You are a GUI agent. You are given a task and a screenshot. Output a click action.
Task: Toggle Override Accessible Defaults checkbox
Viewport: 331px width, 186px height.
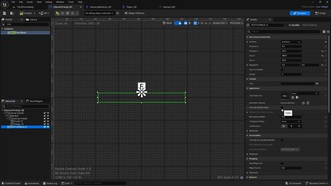[282, 140]
